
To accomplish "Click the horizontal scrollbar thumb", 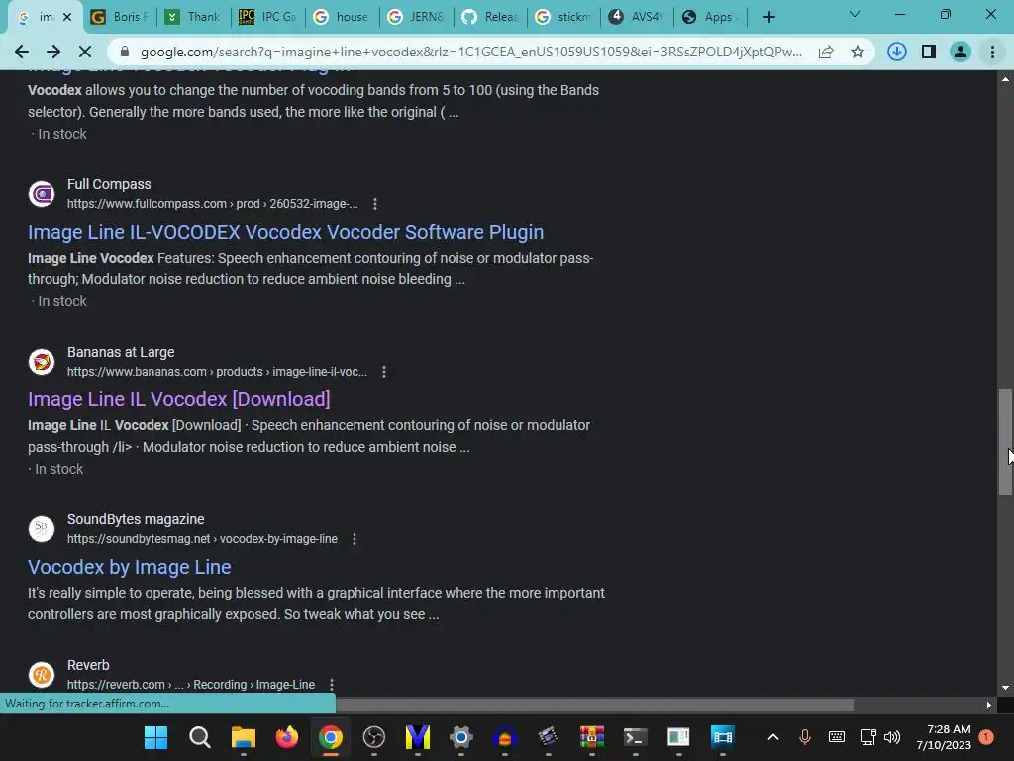I will tap(594, 705).
